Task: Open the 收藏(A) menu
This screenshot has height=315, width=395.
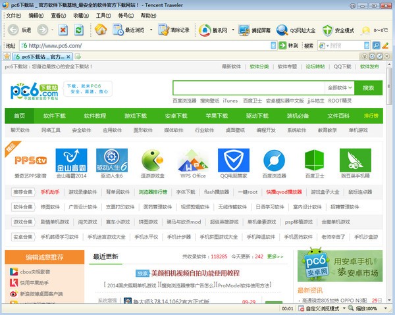Action: coord(81,16)
